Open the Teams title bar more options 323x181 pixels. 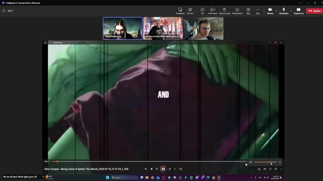300,3
